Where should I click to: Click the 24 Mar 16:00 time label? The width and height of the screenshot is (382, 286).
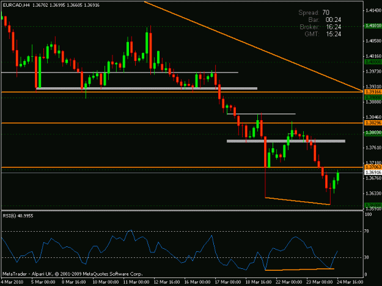tap(350, 282)
